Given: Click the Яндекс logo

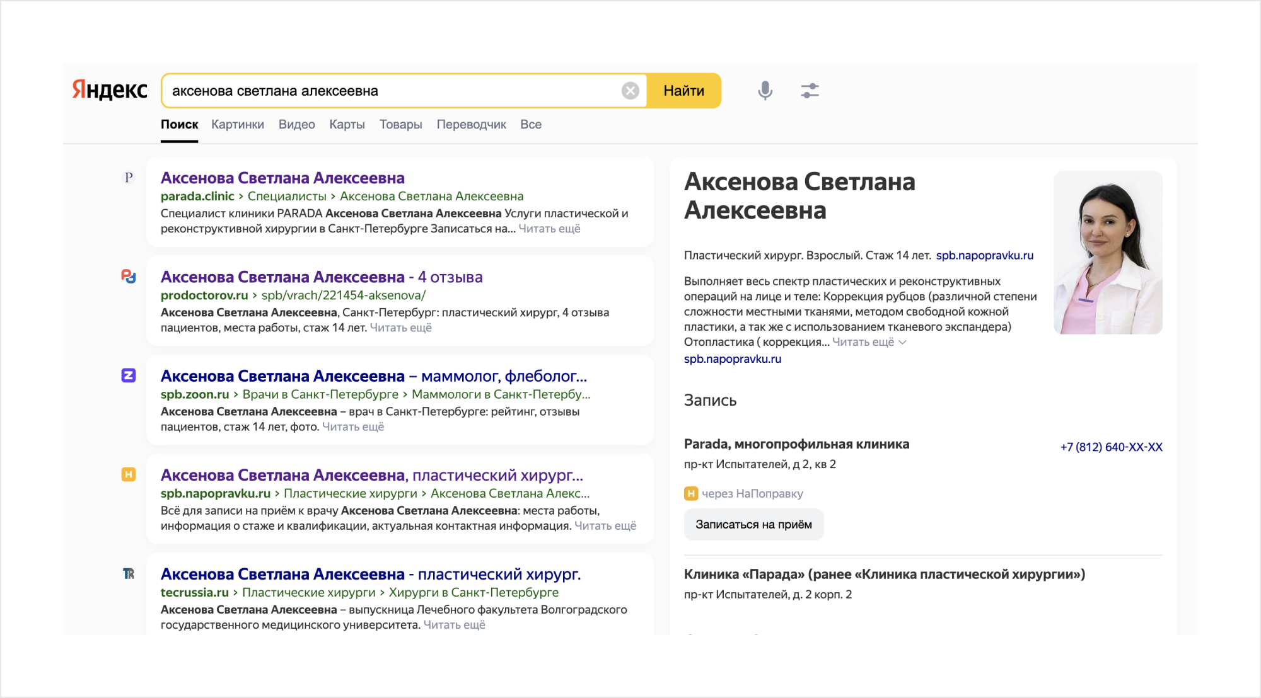Looking at the screenshot, I should 110,89.
